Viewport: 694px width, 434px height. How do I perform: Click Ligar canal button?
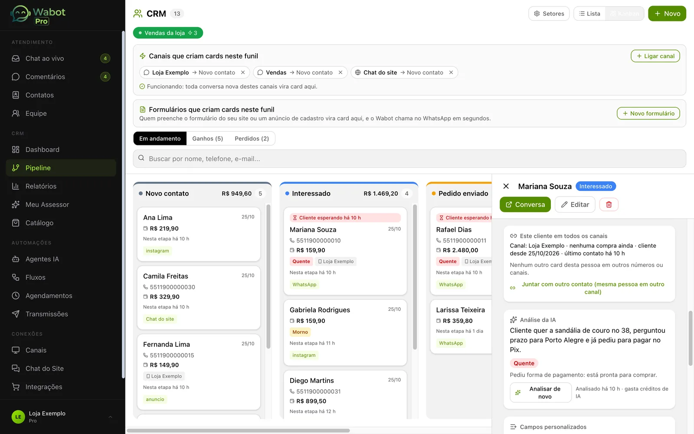655,56
